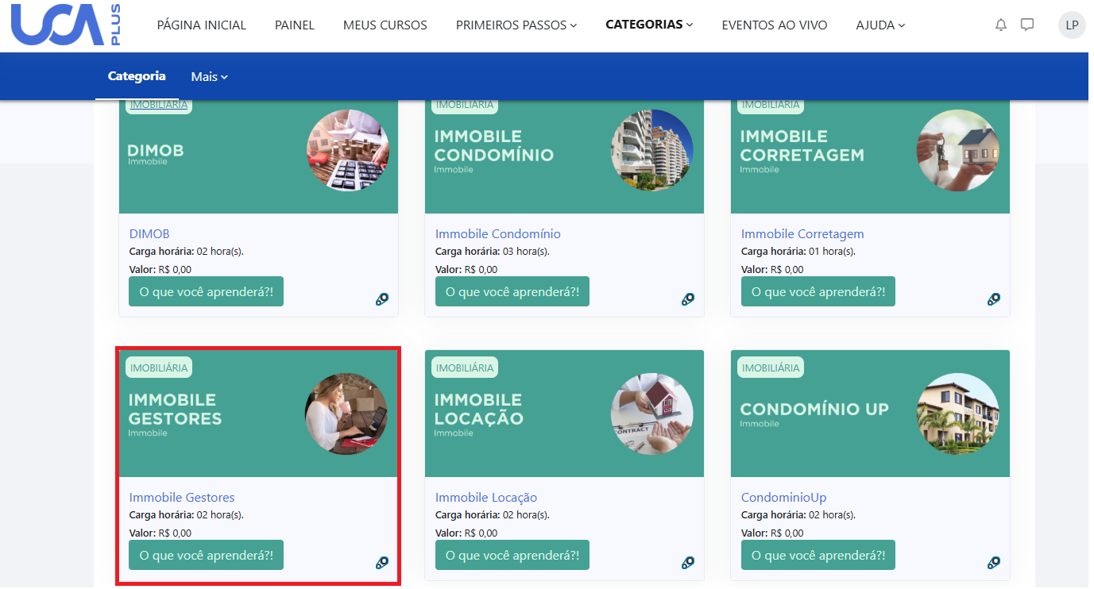
Task: Click 'Valor: R$ 0,00' under Immobile Locação
Action: [466, 533]
